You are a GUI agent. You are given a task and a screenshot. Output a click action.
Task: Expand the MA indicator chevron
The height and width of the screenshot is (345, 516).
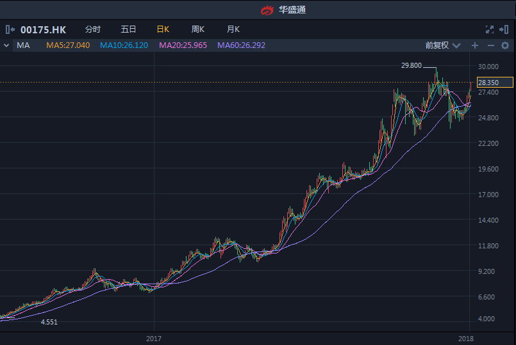[x=6, y=45]
